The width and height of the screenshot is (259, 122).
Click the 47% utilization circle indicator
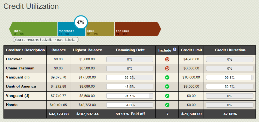[81, 22]
